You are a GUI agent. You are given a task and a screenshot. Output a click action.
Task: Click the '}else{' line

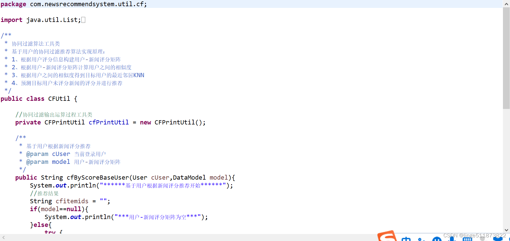click(41, 225)
